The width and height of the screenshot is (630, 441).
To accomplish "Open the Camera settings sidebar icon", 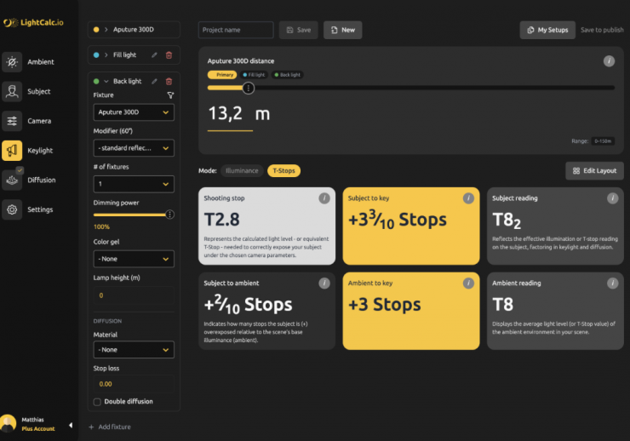I will click(x=12, y=121).
